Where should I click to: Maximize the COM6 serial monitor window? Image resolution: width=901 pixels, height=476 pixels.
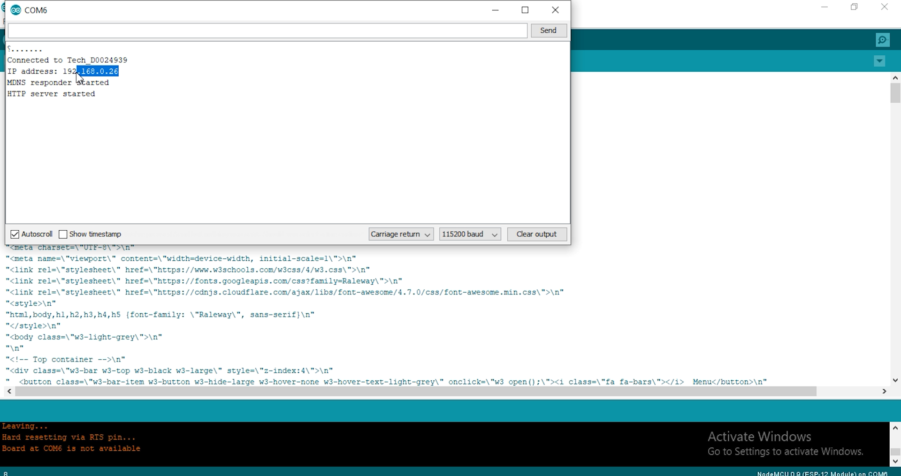[x=525, y=10]
